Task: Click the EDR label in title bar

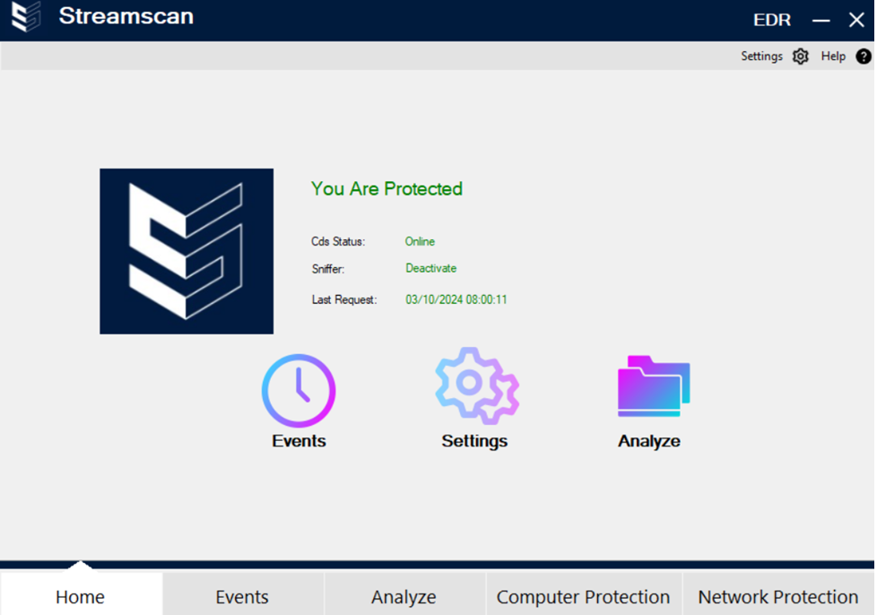Action: (x=772, y=20)
